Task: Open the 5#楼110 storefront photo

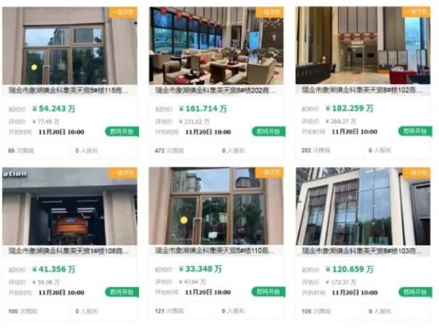Action: click(216, 206)
